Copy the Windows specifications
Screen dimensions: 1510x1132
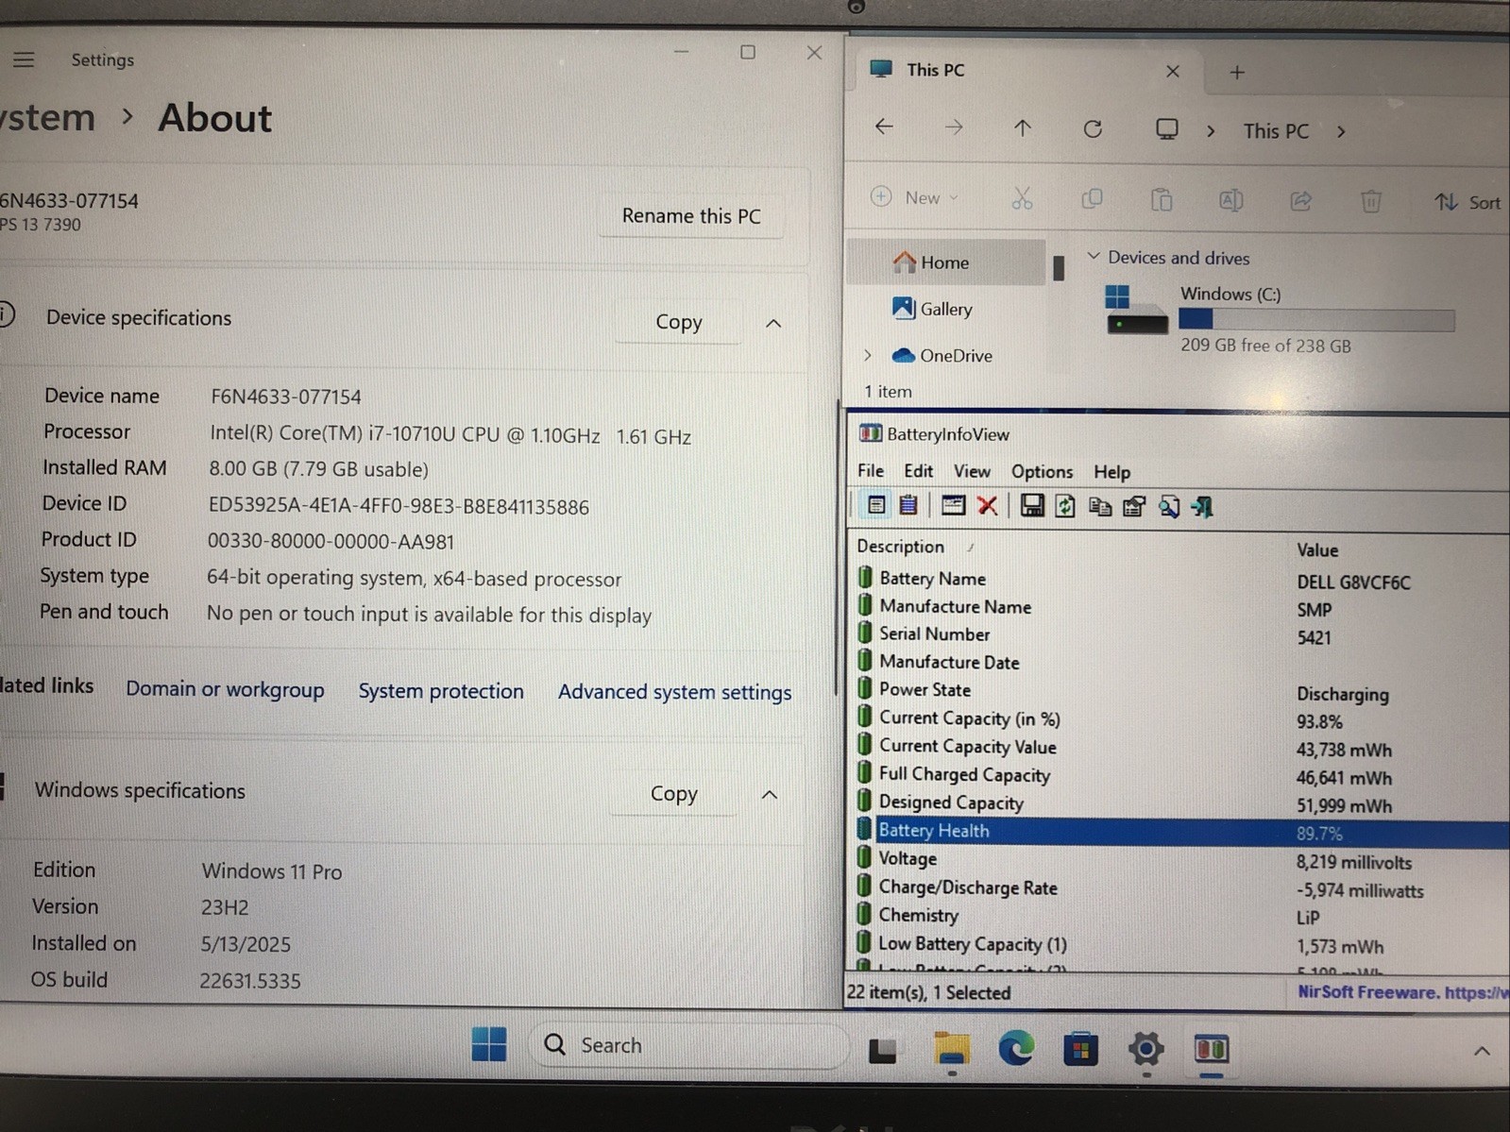point(673,793)
